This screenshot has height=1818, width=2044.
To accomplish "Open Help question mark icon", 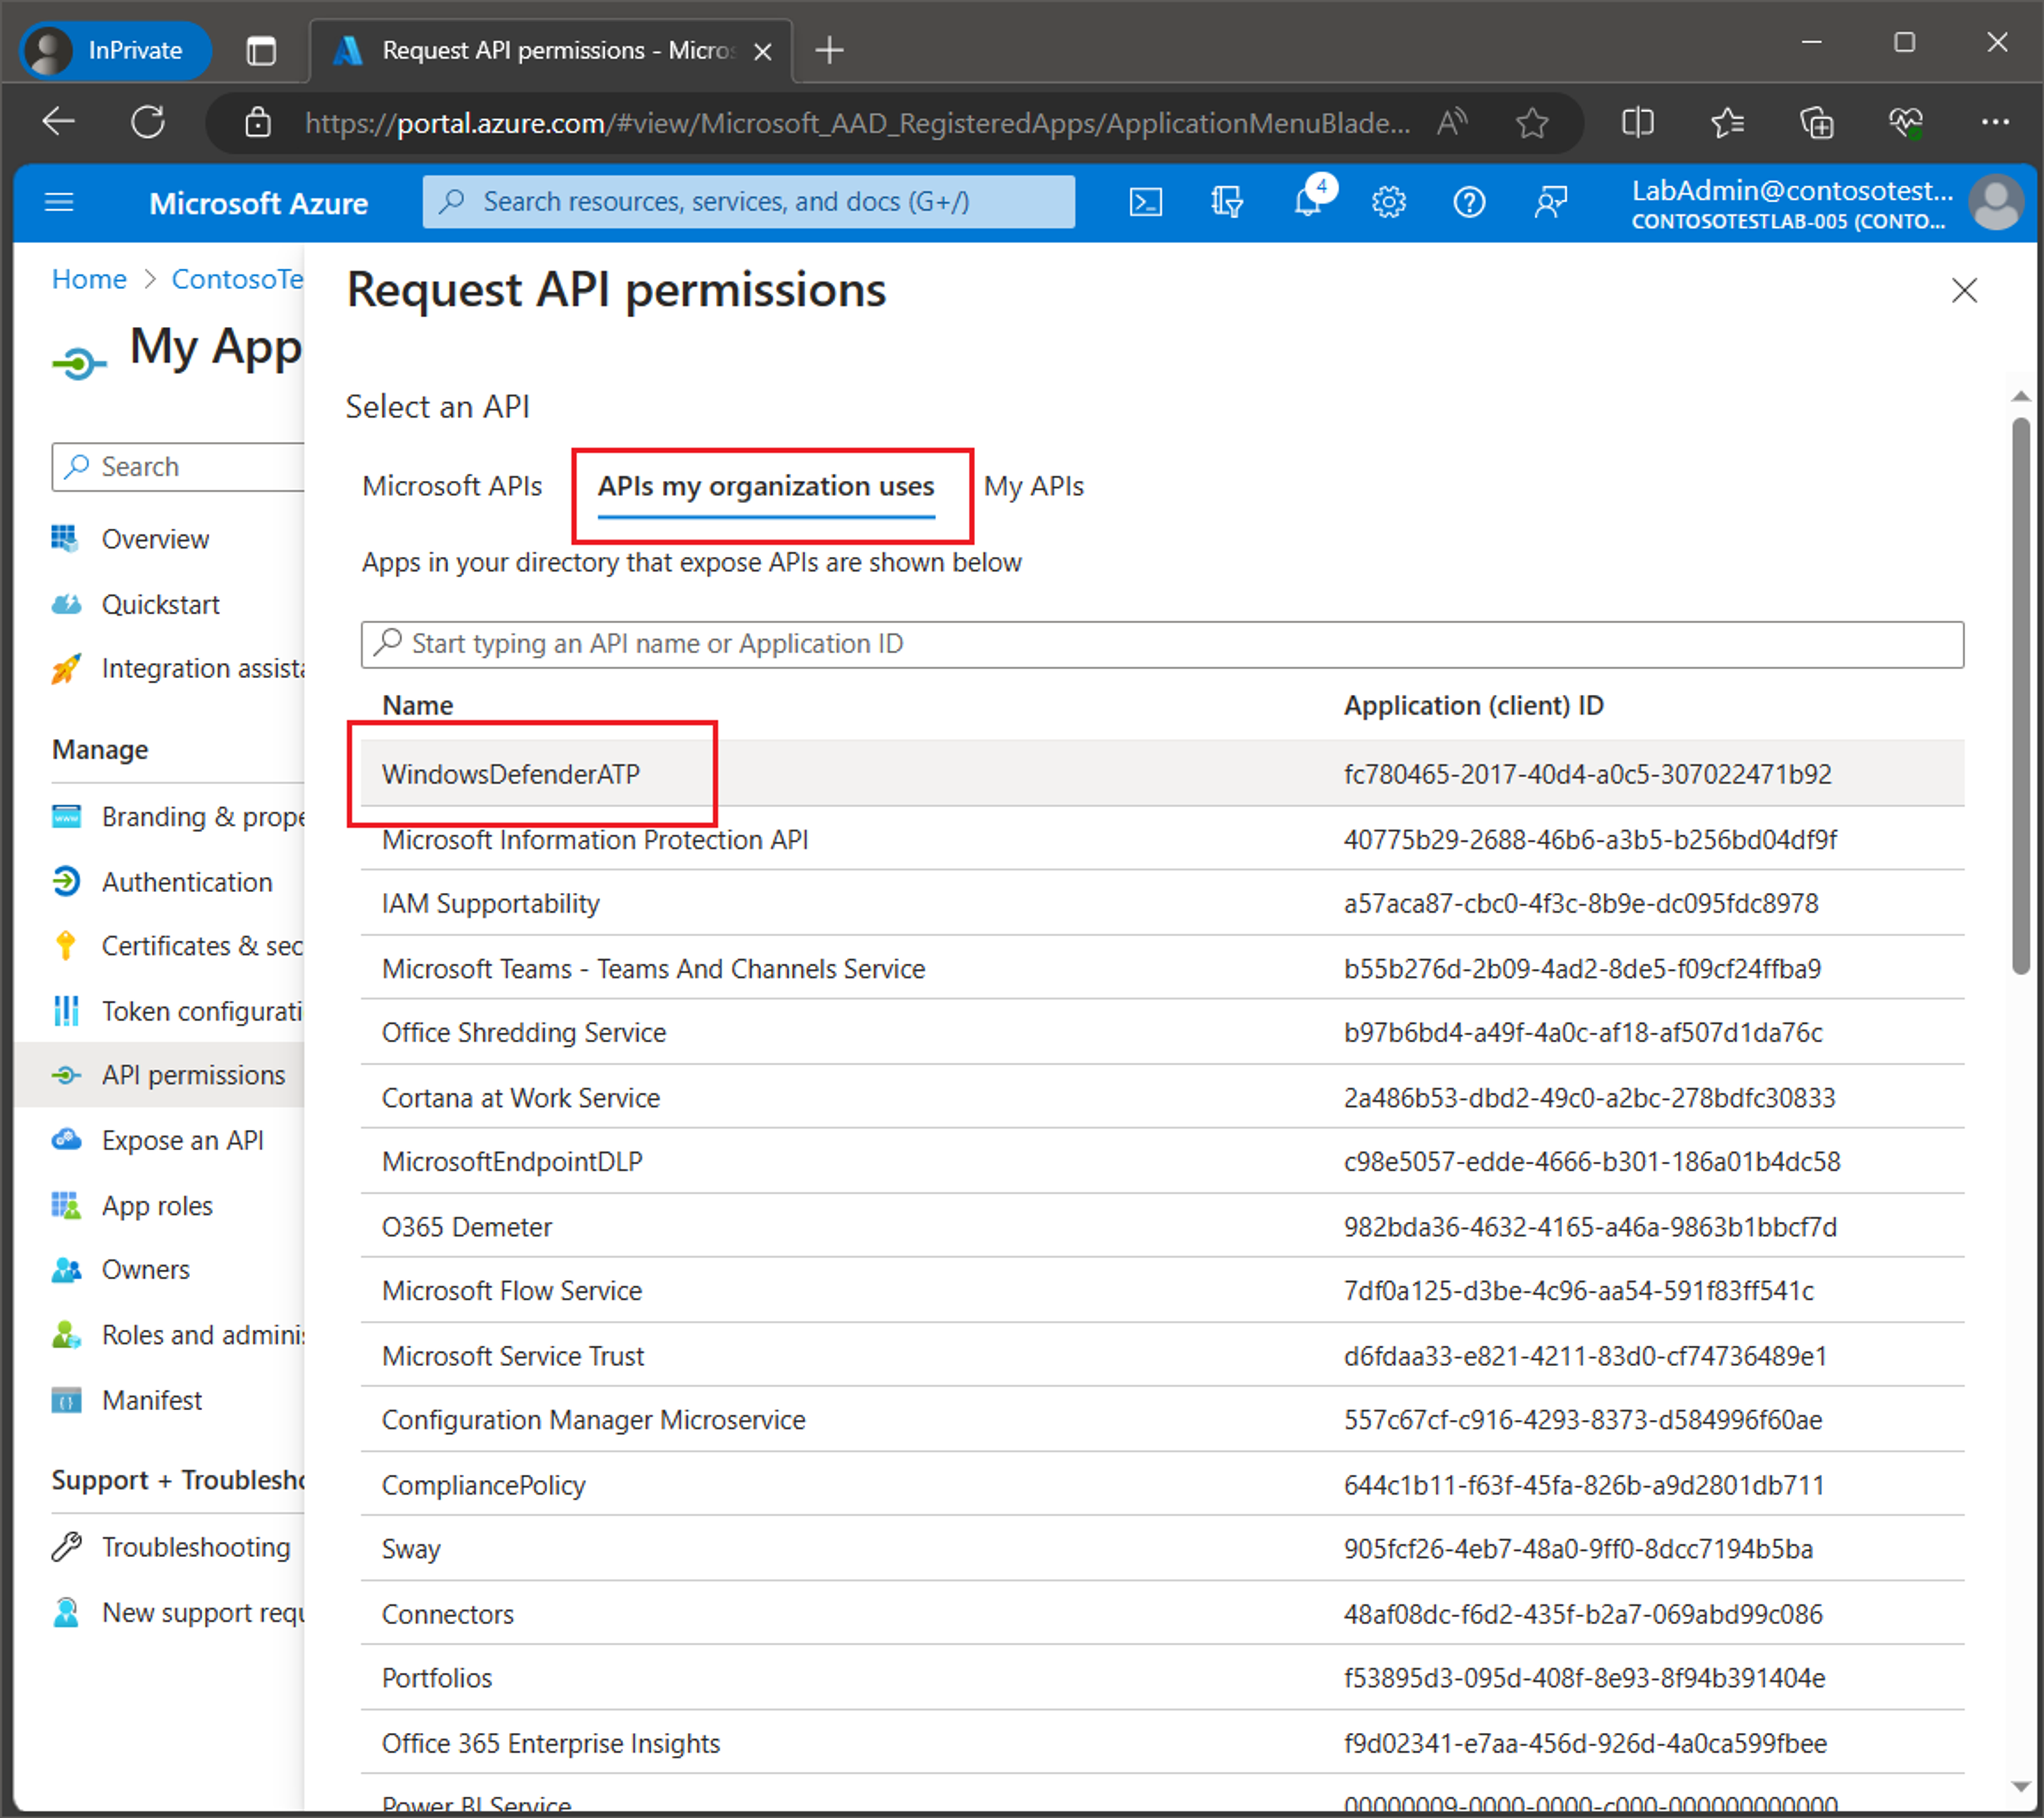I will click(x=1469, y=203).
